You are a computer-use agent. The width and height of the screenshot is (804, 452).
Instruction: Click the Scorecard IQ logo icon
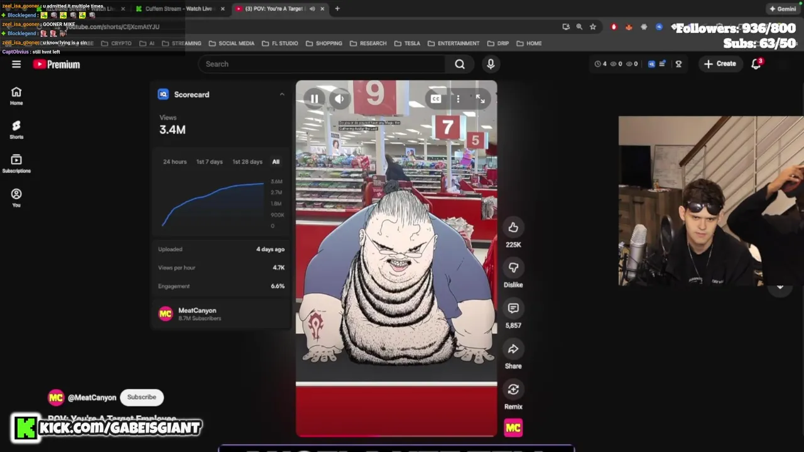tap(163, 94)
